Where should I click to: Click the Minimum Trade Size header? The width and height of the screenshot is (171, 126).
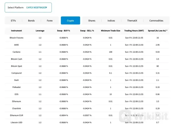point(111,31)
